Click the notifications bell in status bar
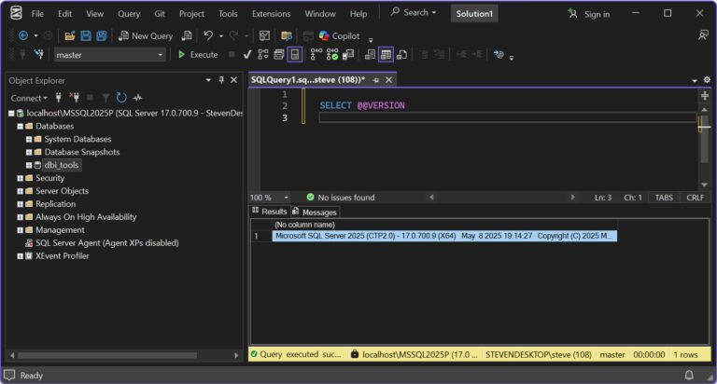The height and width of the screenshot is (384, 717). (x=689, y=375)
